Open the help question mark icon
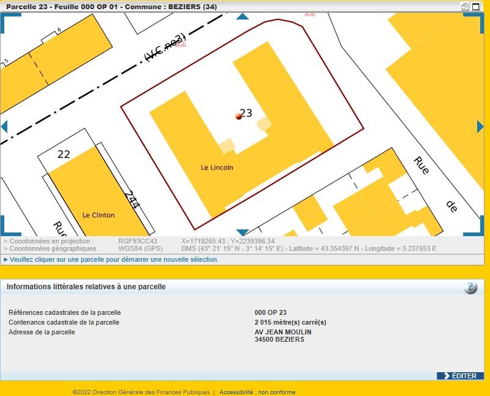490x396 pixels. [470, 287]
